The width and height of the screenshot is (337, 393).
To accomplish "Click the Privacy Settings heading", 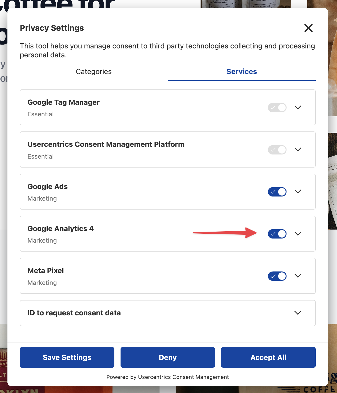I will (x=52, y=28).
